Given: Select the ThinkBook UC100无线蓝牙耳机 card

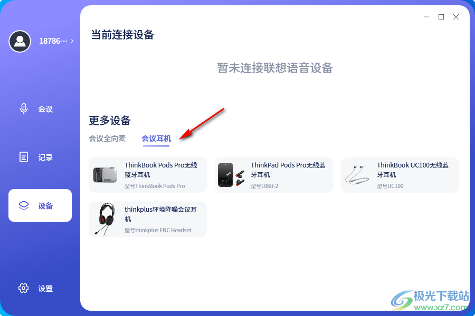Looking at the screenshot, I should tap(400, 175).
